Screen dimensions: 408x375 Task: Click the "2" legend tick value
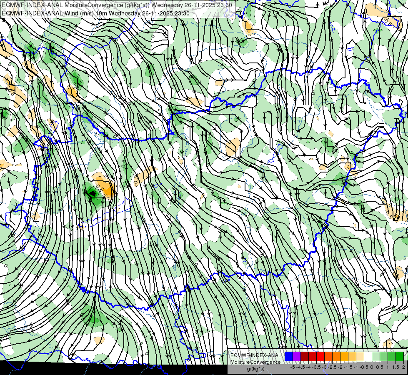coord(403,367)
